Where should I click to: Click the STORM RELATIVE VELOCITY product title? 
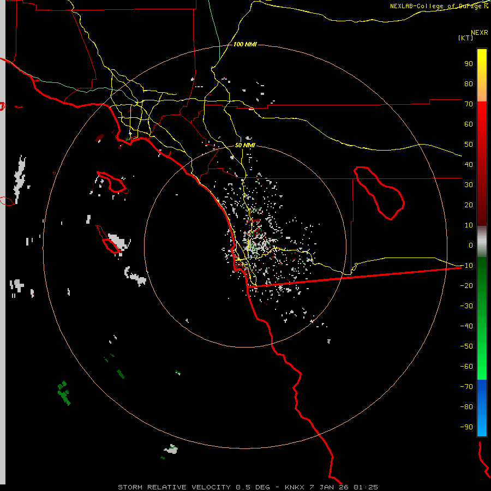point(174,487)
